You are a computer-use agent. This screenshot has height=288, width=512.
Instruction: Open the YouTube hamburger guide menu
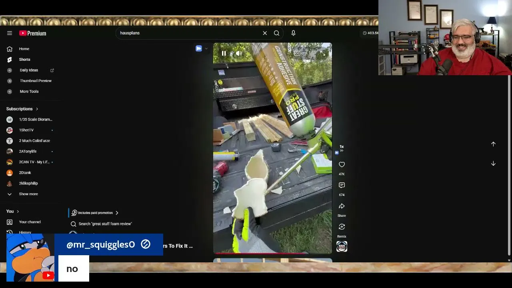(x=10, y=33)
